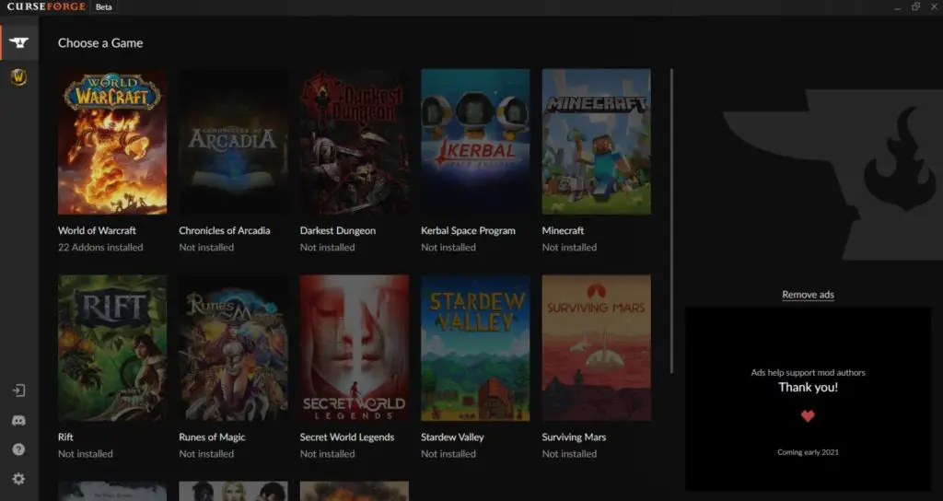The height and width of the screenshot is (501, 943).
Task: Select the Chronicles of Arcadia cover
Action: (233, 141)
